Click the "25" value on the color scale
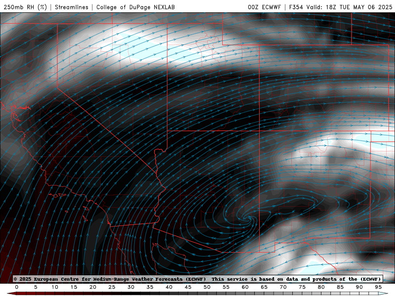Screen dimensions: 395x296 [x=112, y=287]
